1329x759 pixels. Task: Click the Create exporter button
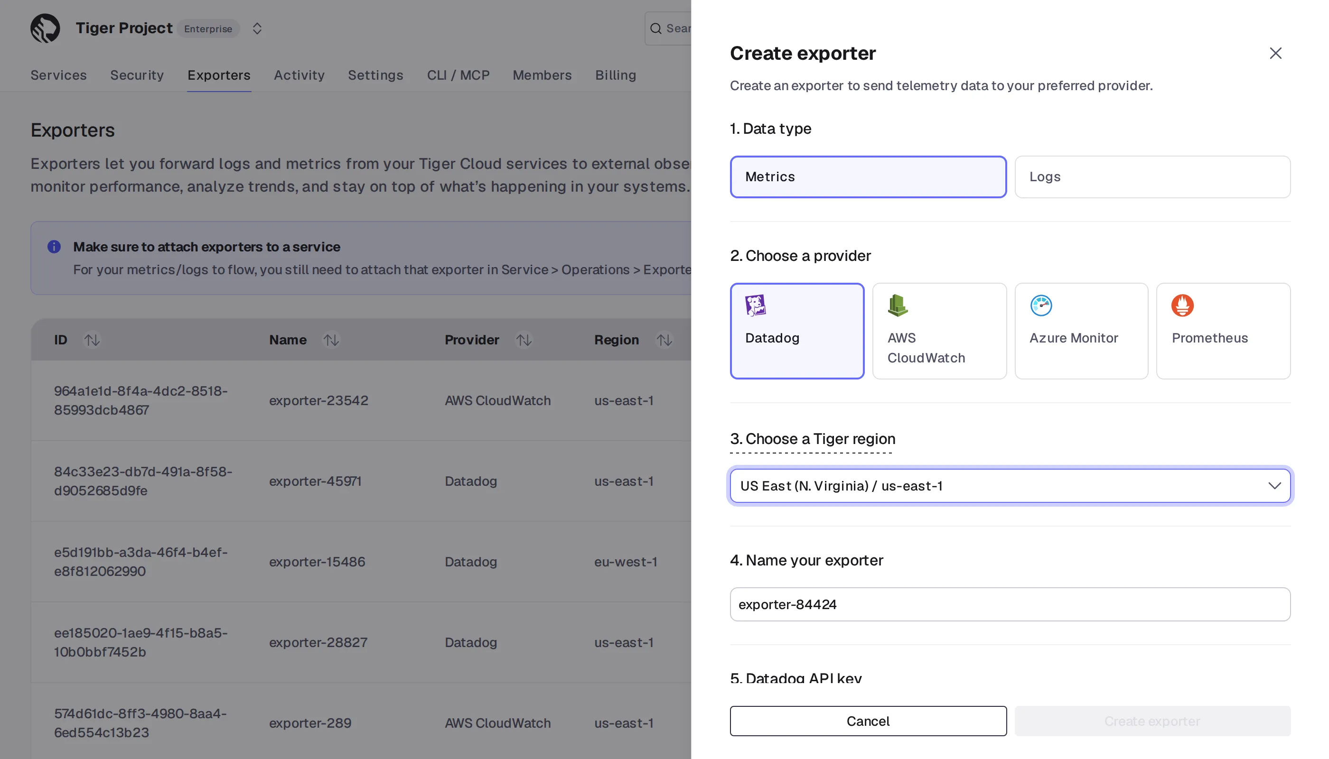click(x=1152, y=721)
